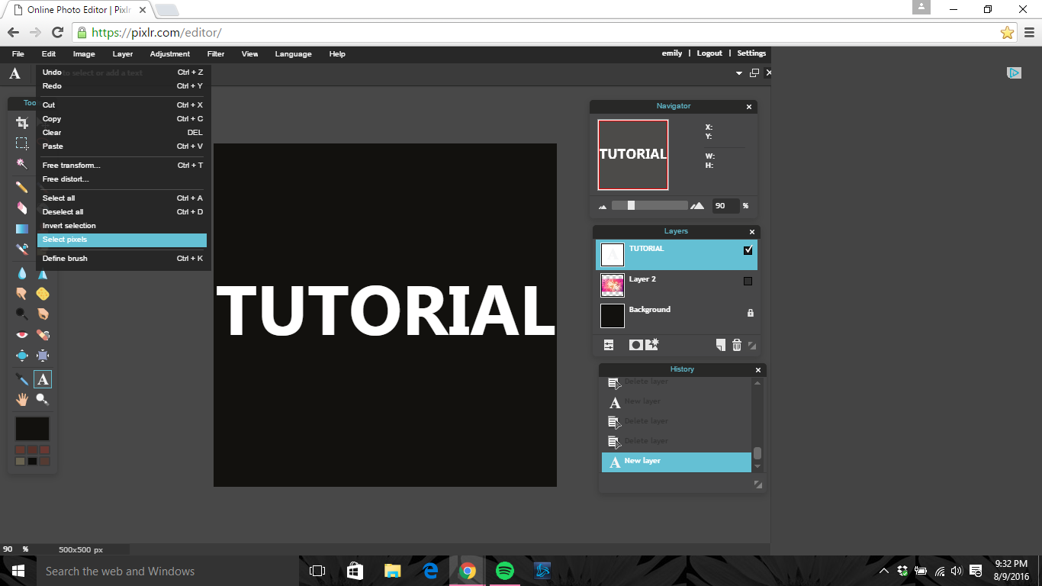Show hidden system tray icons
The height and width of the screenshot is (586, 1042).
click(884, 571)
